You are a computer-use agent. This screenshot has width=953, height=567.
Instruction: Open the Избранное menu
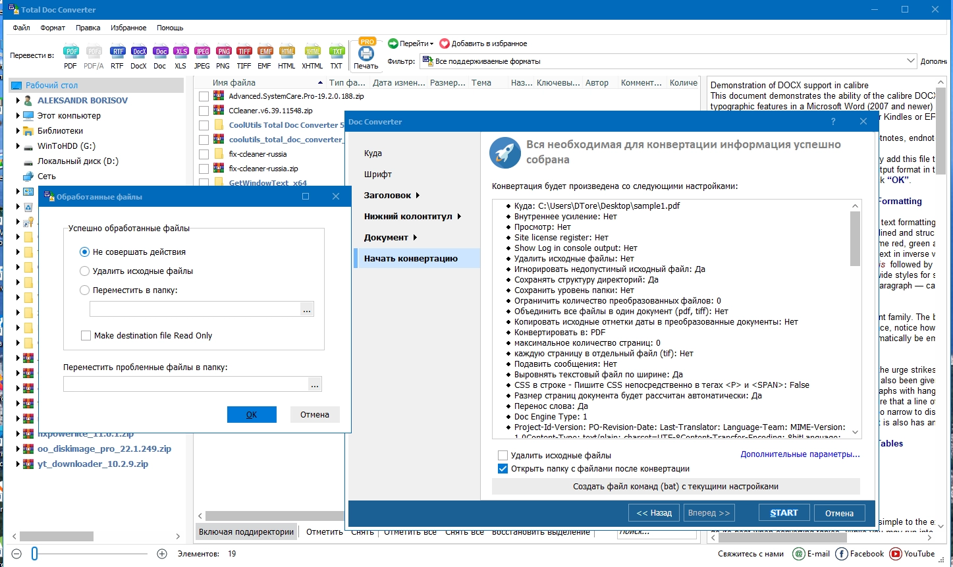point(129,28)
